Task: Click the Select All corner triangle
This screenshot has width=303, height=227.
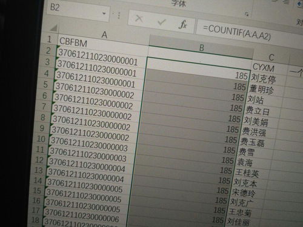Action: (54, 28)
